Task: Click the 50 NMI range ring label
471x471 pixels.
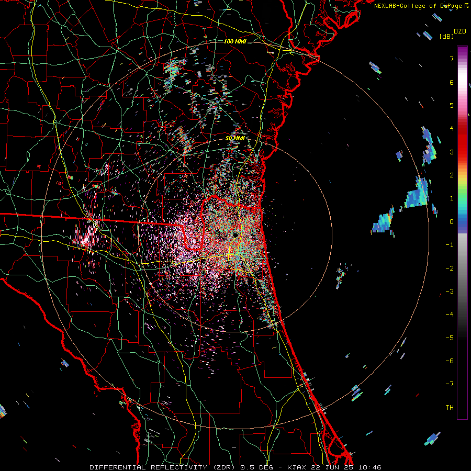Action: click(x=235, y=138)
